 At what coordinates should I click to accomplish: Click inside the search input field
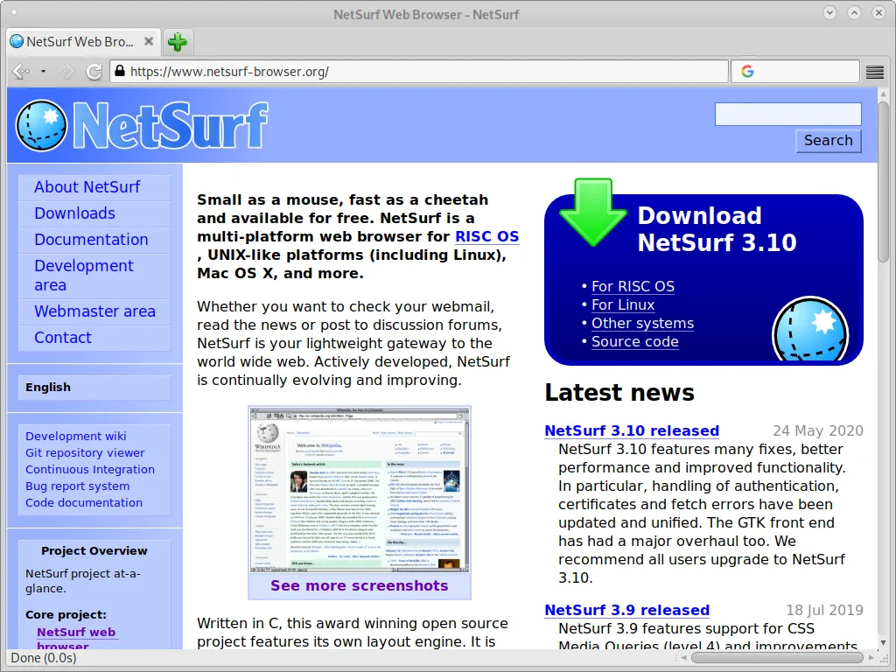(787, 114)
